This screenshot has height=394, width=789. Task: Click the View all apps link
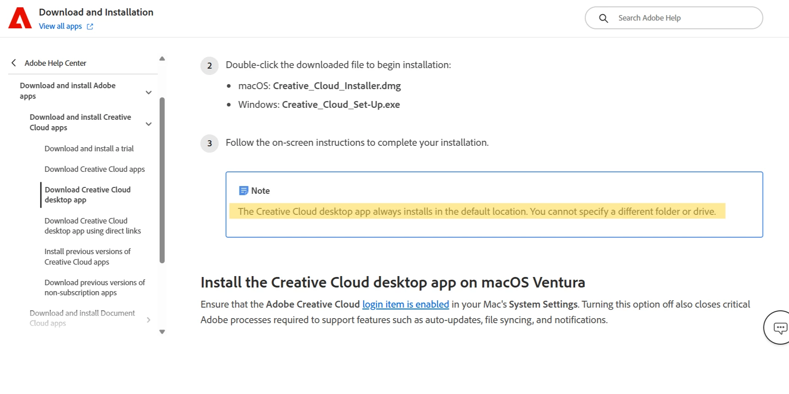[x=60, y=26]
